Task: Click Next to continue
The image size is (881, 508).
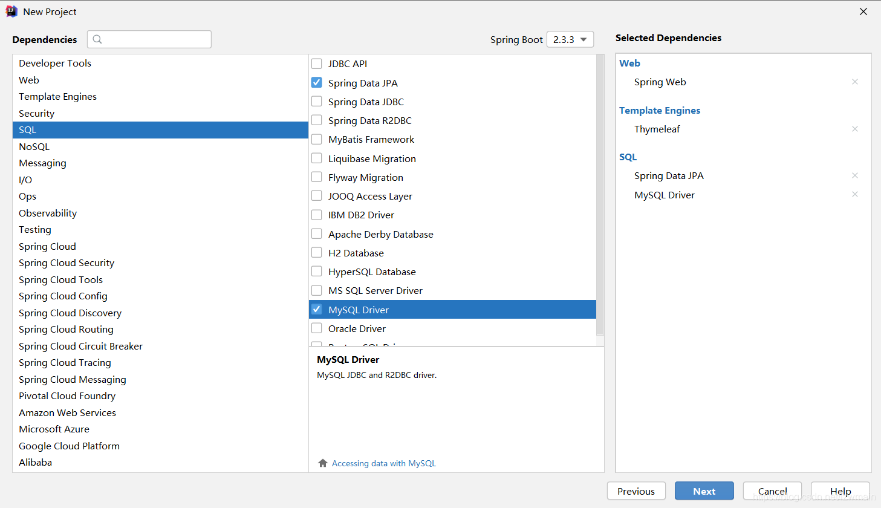Action: click(x=704, y=491)
